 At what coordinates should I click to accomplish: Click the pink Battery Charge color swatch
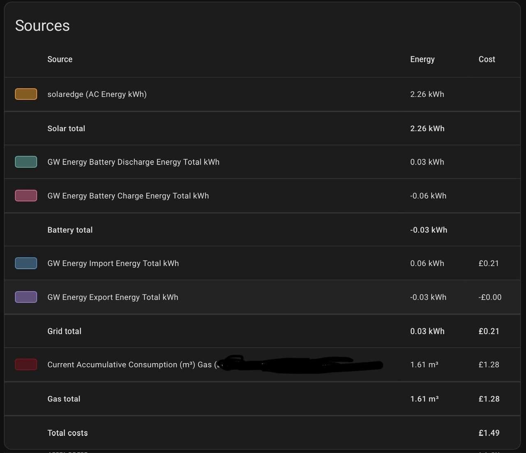(x=26, y=195)
